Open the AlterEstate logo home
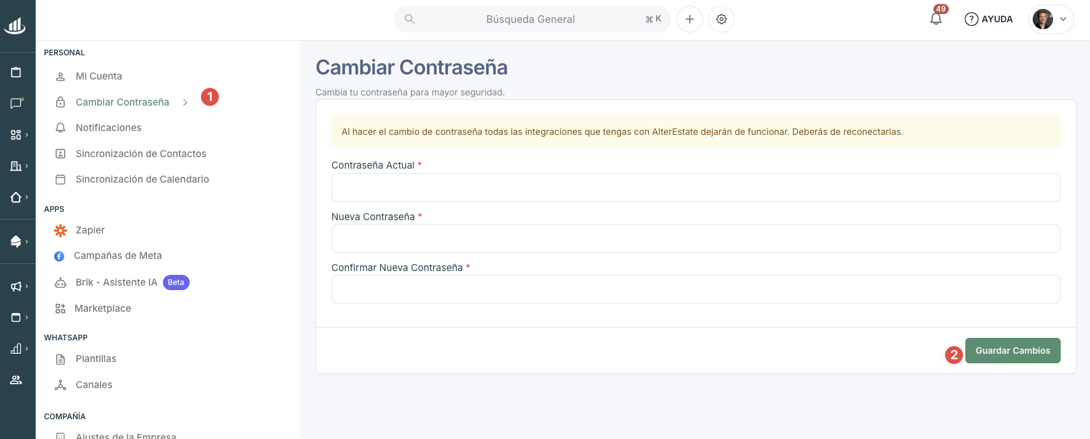 click(15, 25)
